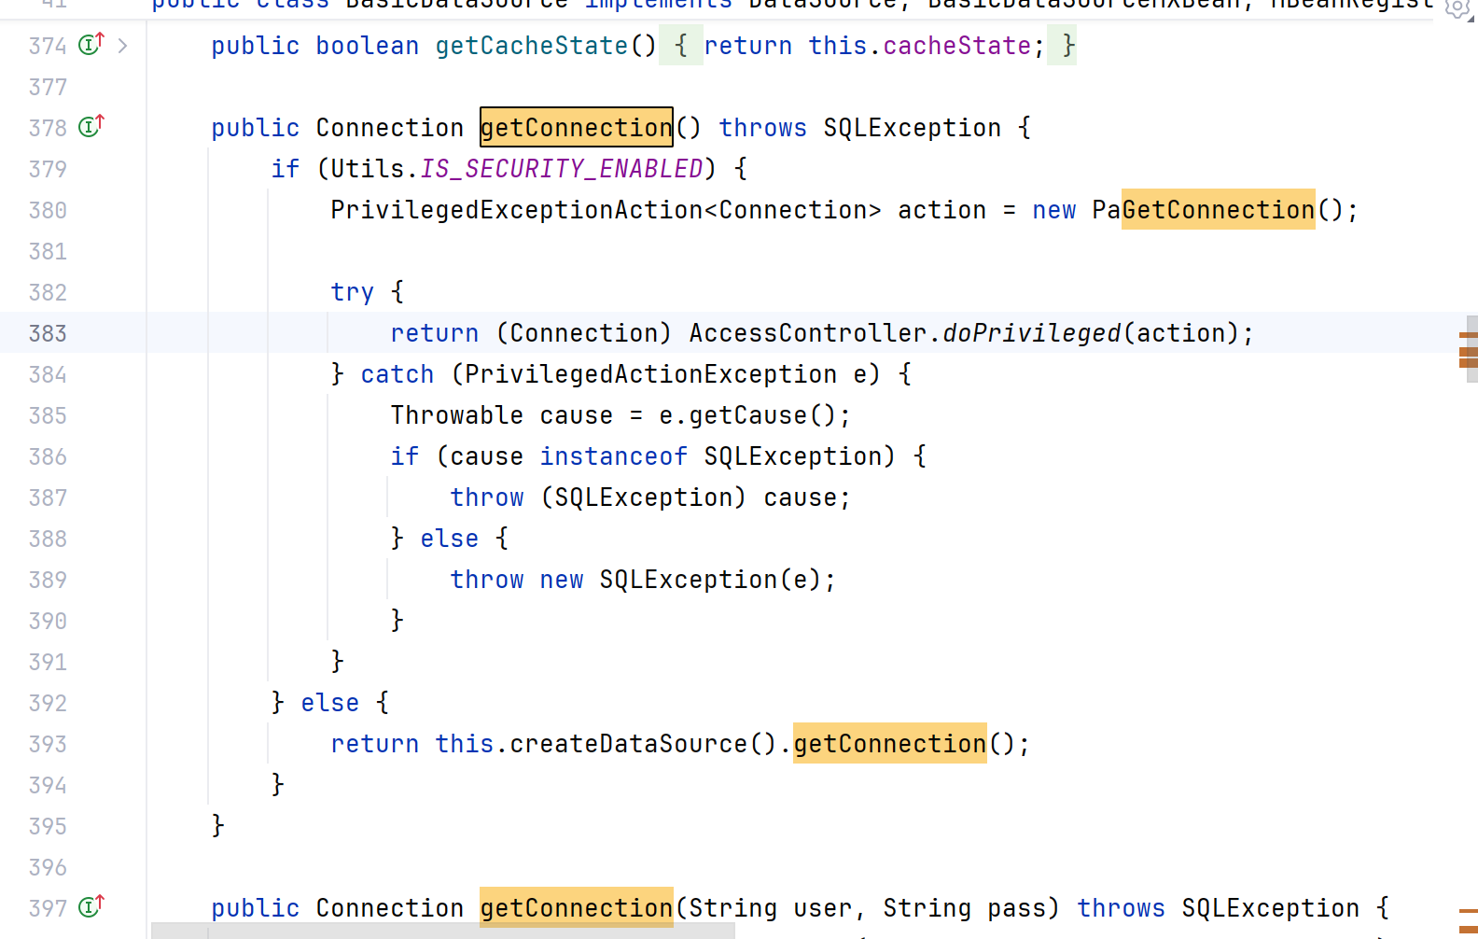The height and width of the screenshot is (939, 1478).
Task: Click the implements gutter icon on line 397
Action: click(91, 906)
